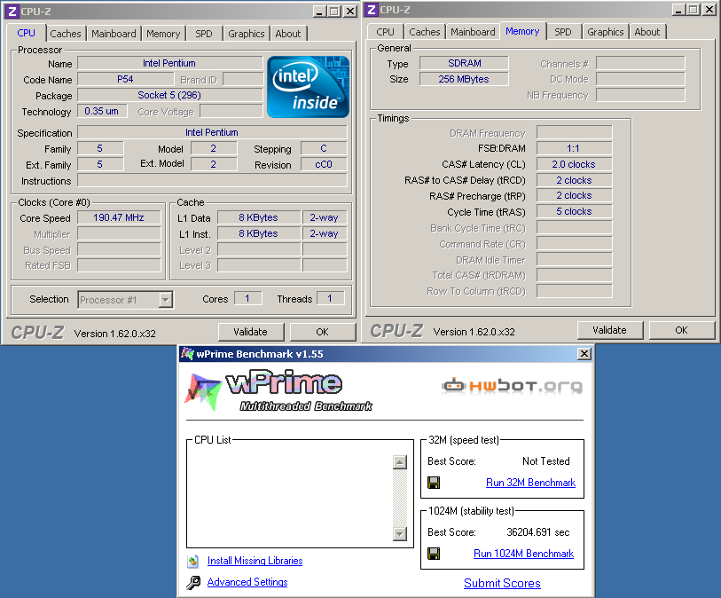
Task: Click the Intel inside logo badge
Action: [x=308, y=86]
